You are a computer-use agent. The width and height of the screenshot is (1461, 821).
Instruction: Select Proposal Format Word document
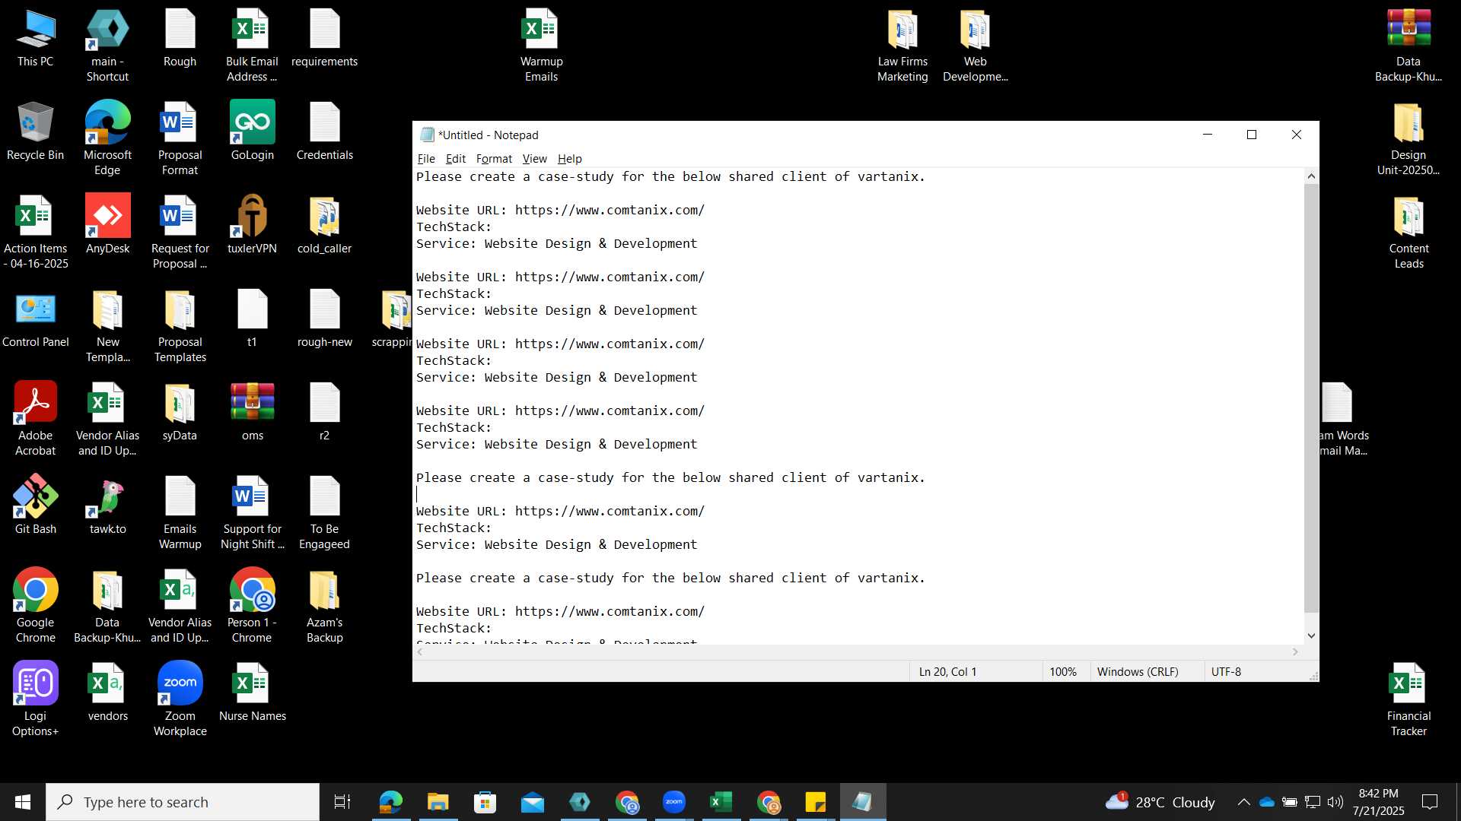pyautogui.click(x=180, y=138)
